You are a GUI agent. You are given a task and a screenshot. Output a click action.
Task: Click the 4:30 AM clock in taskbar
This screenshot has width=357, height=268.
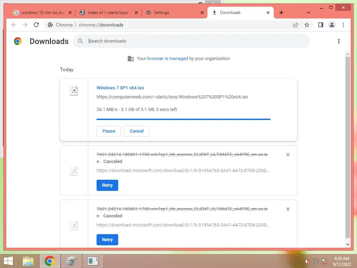(x=342, y=259)
